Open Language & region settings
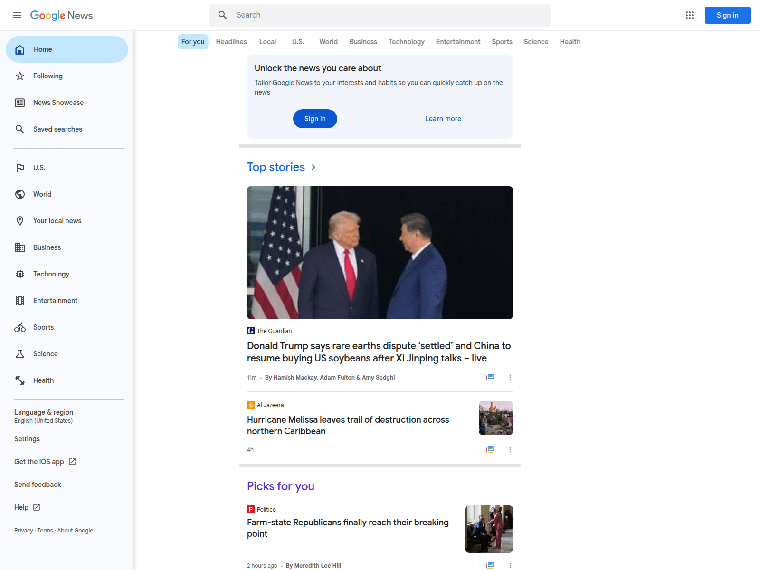 (x=44, y=416)
